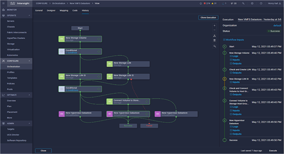Expand Logs under Connect Volume to Storage step
Image resolution: width=284 pixels, height=154 pixels.
click(234, 107)
